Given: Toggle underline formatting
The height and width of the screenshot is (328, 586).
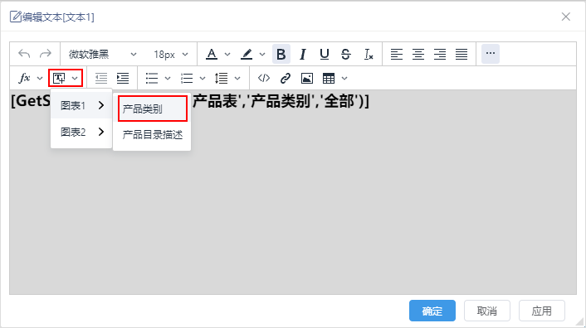Looking at the screenshot, I should coord(325,55).
